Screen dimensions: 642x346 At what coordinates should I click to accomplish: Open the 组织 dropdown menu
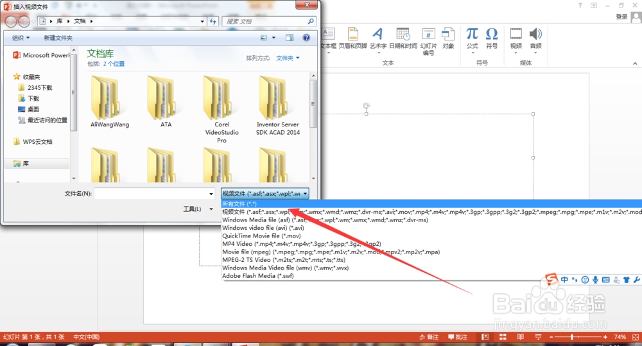(21, 38)
